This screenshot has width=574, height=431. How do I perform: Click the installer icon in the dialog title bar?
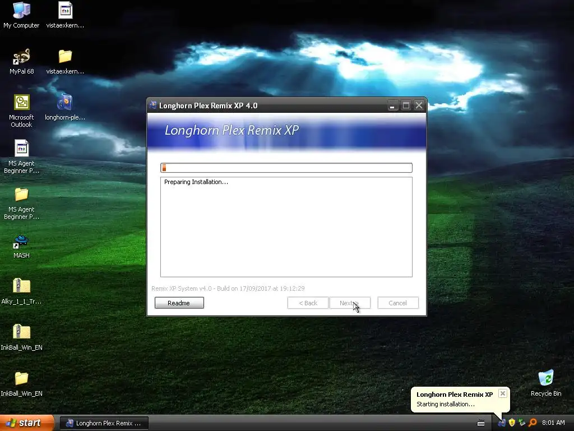[x=152, y=105]
